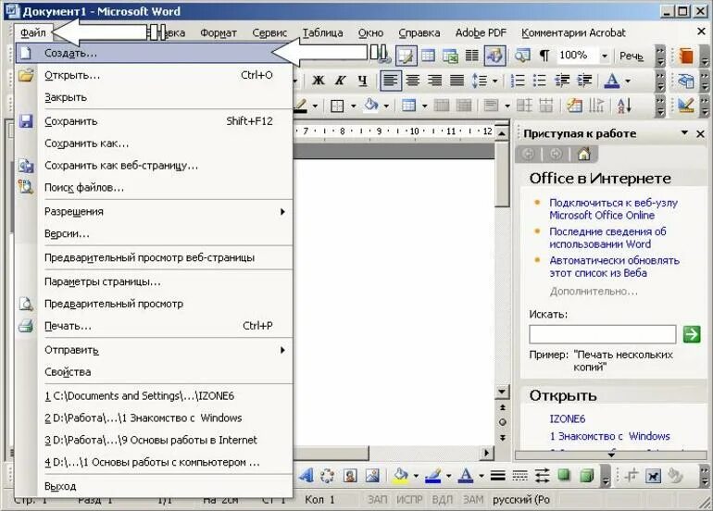
Task: Click the Insert WordArt icon
Action: pos(306,476)
